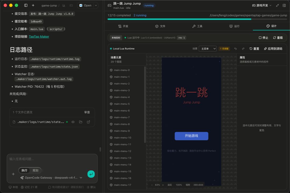This screenshot has height=193, width=290.
Task: Click the 1 项调整 badge
Action: click(x=224, y=49)
